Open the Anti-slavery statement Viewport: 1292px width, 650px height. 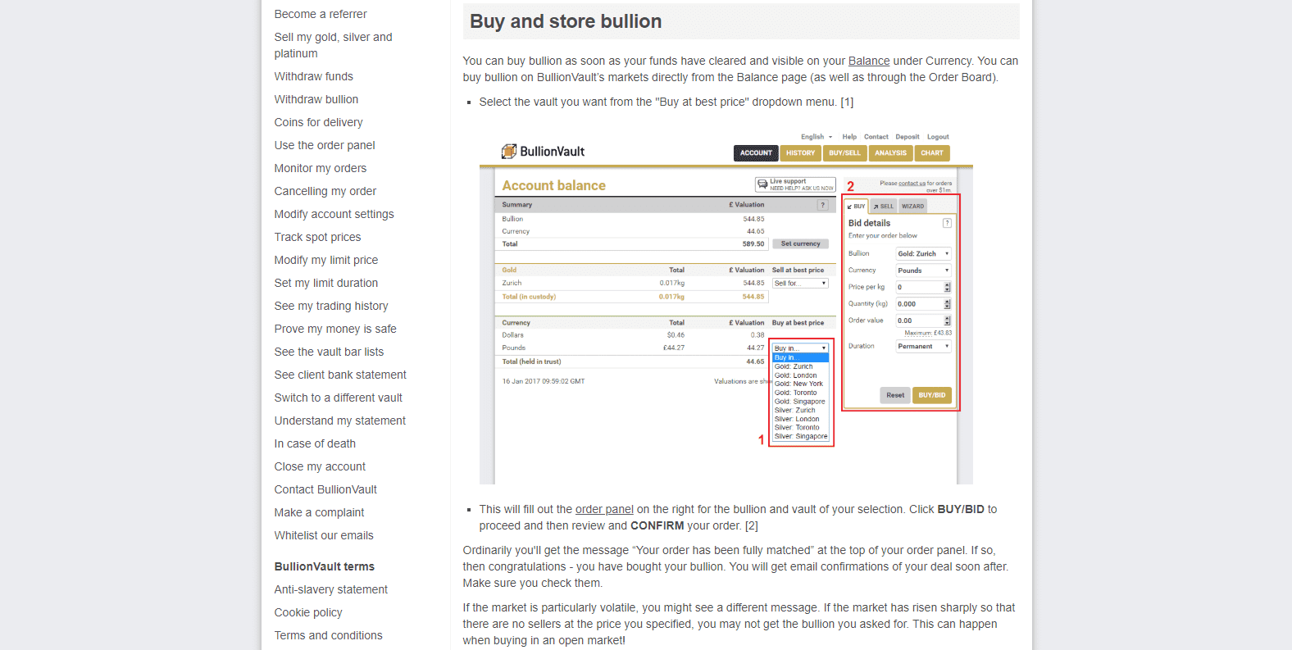coord(331,589)
